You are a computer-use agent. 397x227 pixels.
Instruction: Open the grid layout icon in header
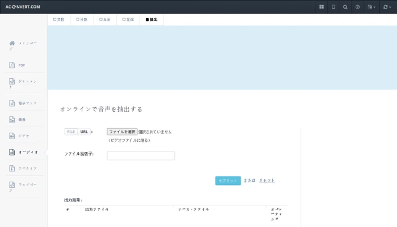[x=322, y=7]
